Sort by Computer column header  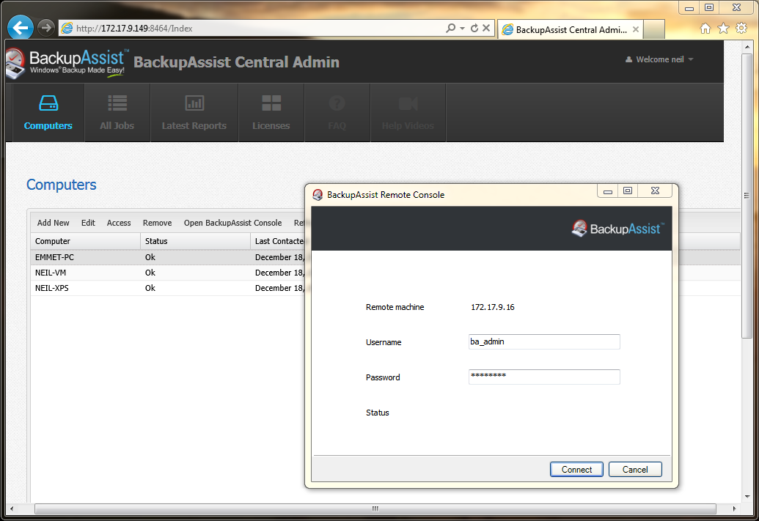[85, 241]
